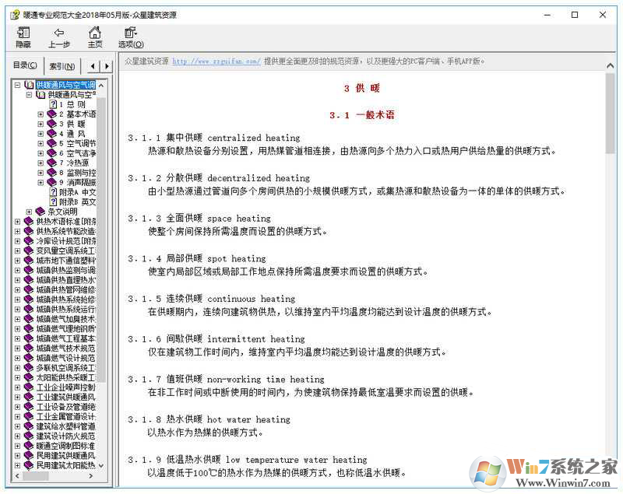Click the book icon beside 工业企业噪声控制
This screenshot has width=623, height=494.
pyautogui.click(x=29, y=387)
